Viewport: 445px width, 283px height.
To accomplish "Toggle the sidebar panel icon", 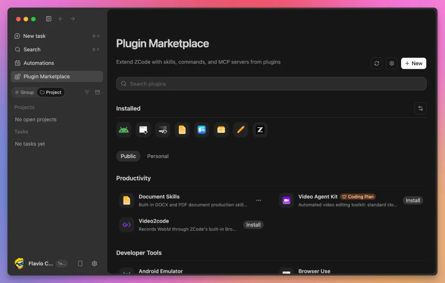I will pos(49,19).
